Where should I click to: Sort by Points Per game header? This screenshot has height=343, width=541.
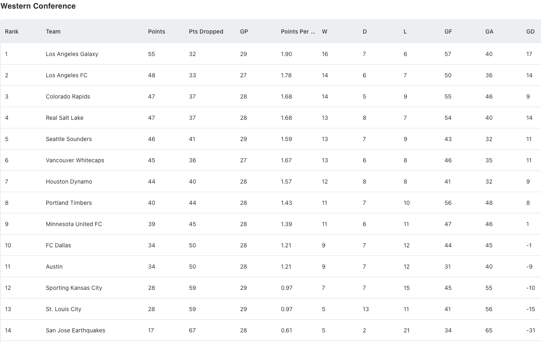pos(298,31)
